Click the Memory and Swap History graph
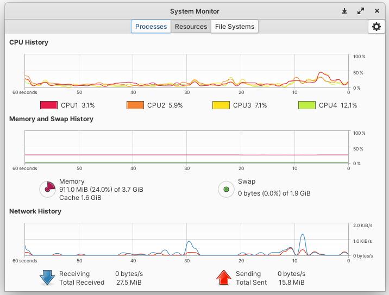The height and width of the screenshot is (295, 389). 186,148
